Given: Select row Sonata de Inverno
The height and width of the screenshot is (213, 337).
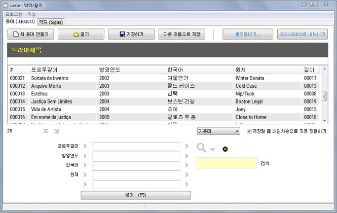Looking at the screenshot, I should point(164,78).
